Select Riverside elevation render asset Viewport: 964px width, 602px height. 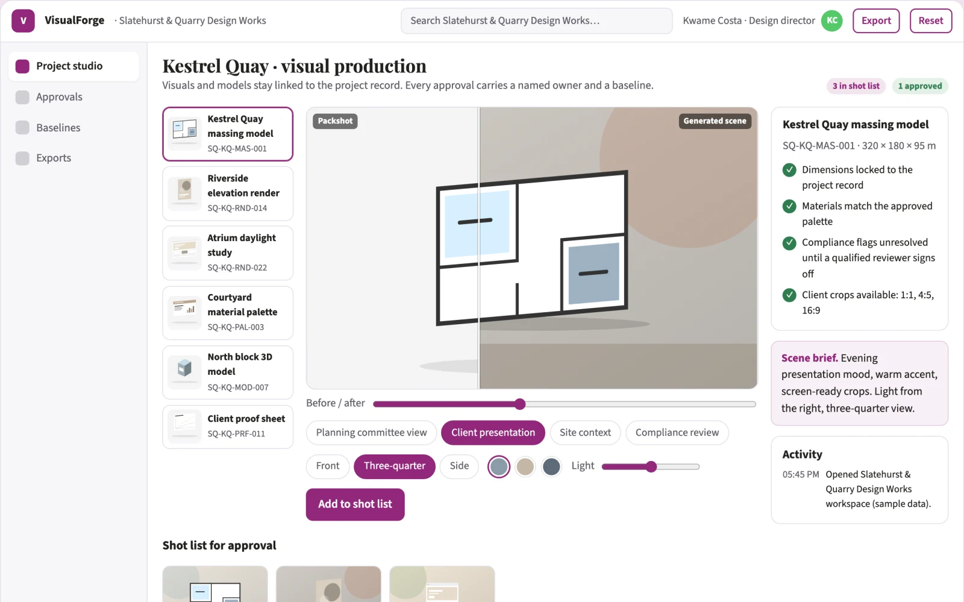coord(228,193)
